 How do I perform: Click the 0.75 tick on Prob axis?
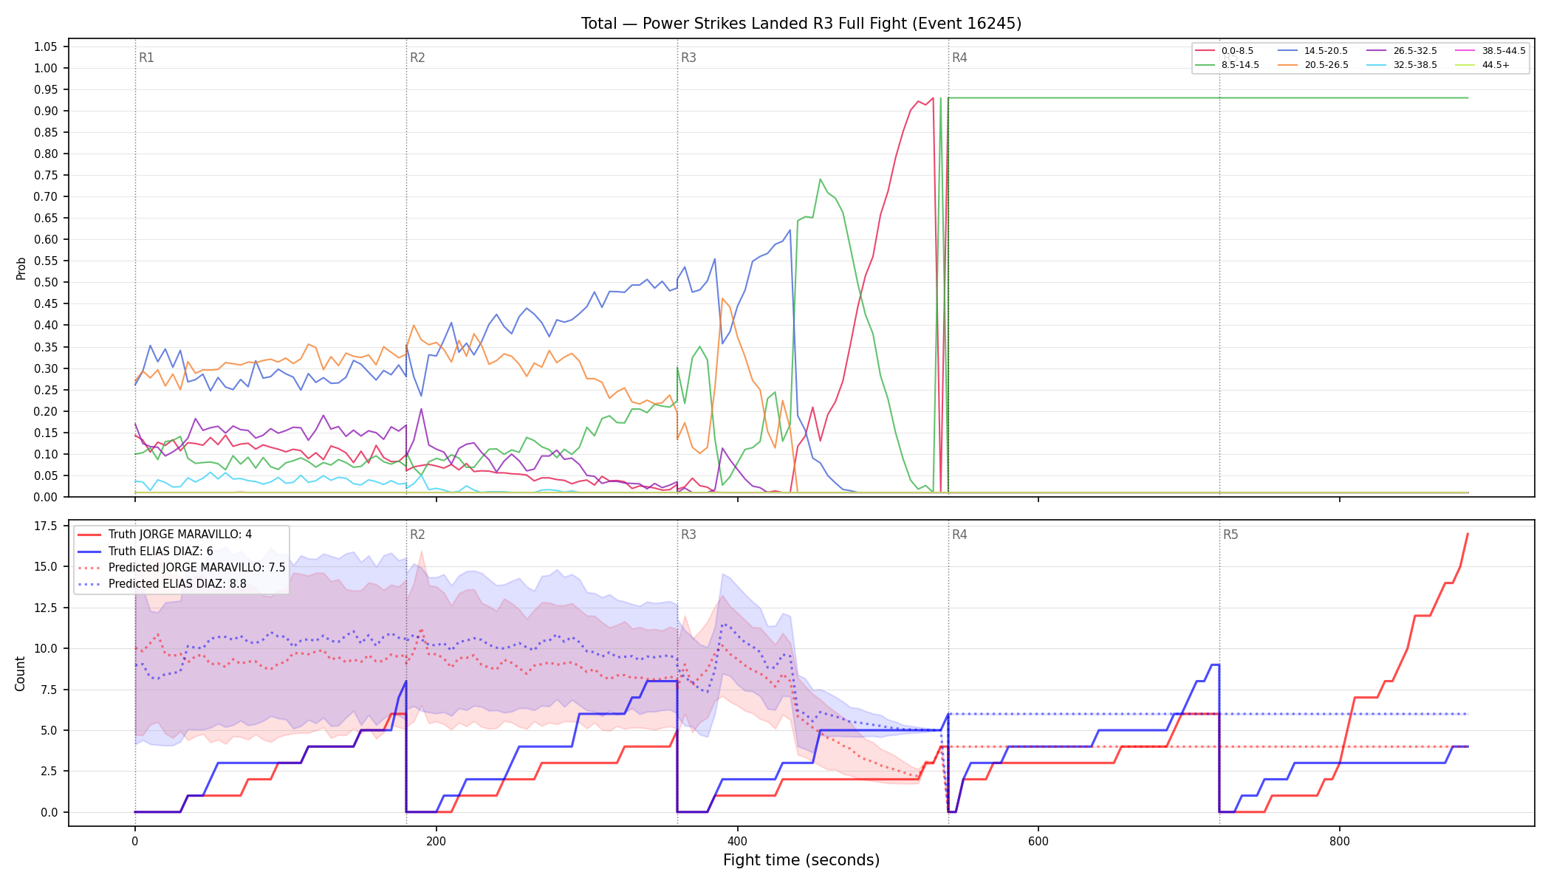click(x=46, y=175)
